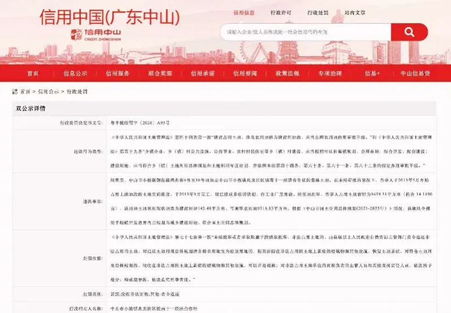Click the penalty category value starting 罚款
This screenshot has width=451, height=313.
coord(145,294)
